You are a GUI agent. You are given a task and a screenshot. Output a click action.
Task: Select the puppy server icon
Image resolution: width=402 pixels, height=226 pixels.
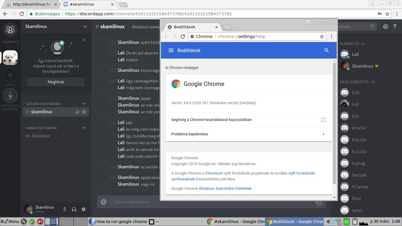(10, 57)
